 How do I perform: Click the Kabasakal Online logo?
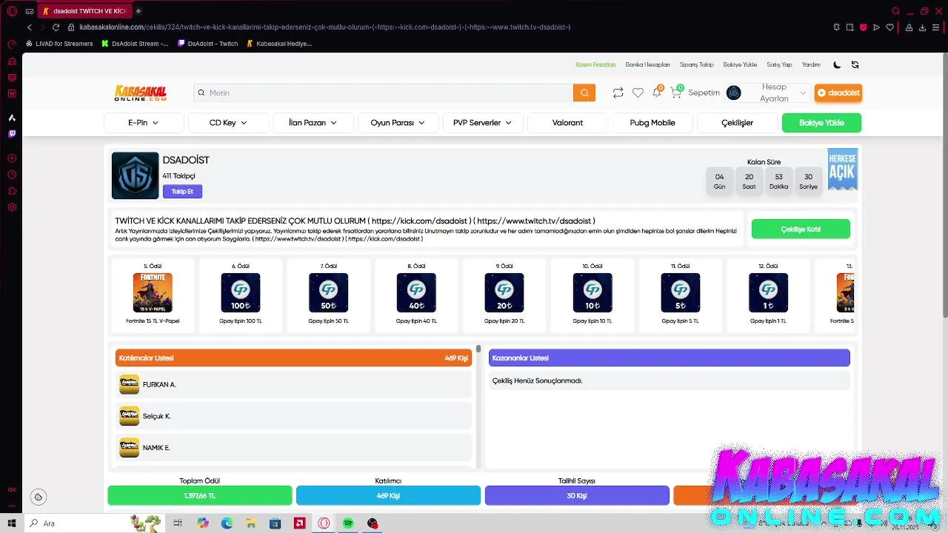point(141,93)
